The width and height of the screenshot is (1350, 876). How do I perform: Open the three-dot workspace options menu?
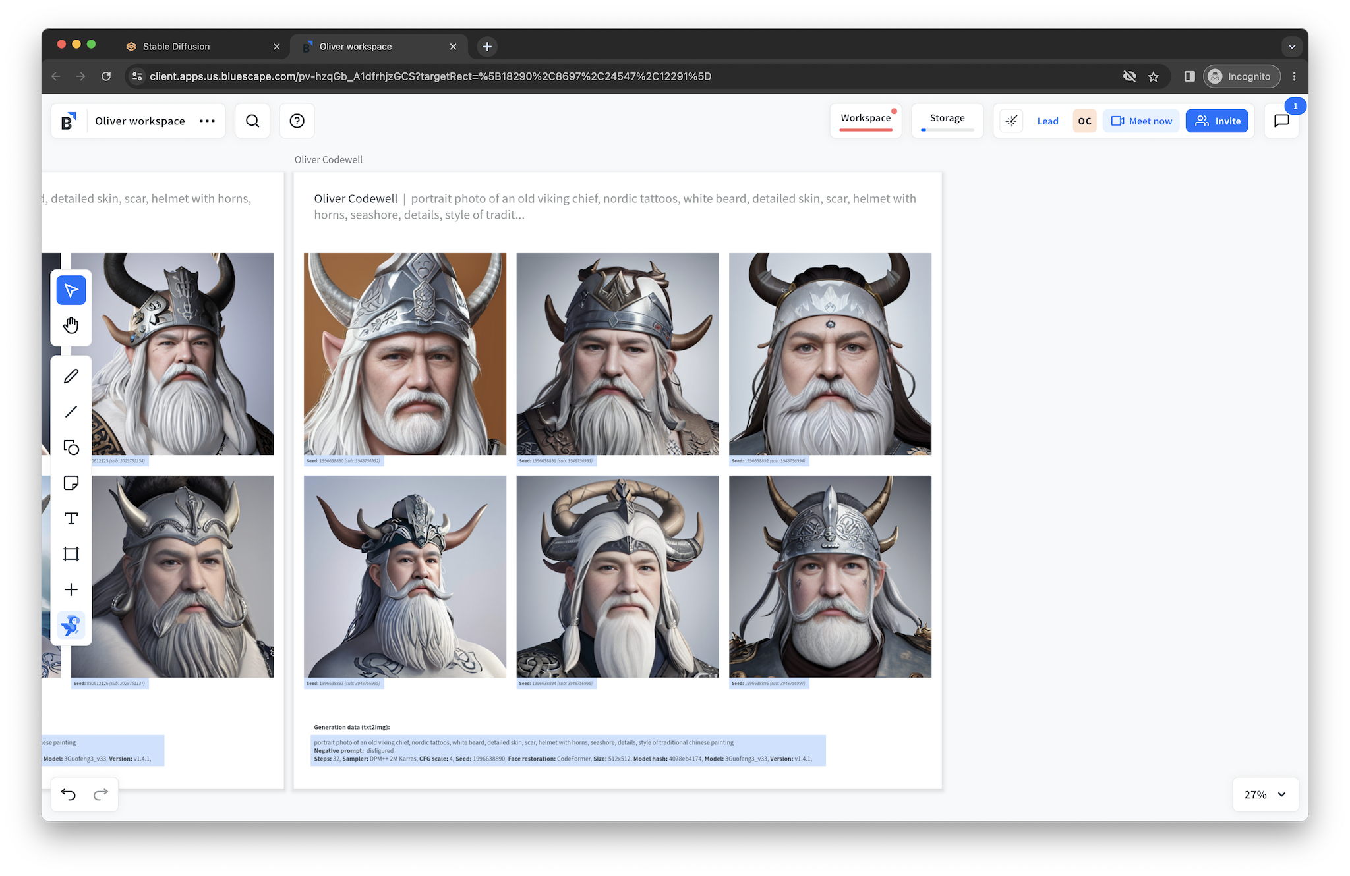pyautogui.click(x=207, y=121)
